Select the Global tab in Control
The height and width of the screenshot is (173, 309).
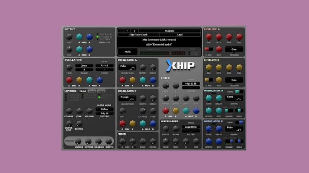(83, 91)
